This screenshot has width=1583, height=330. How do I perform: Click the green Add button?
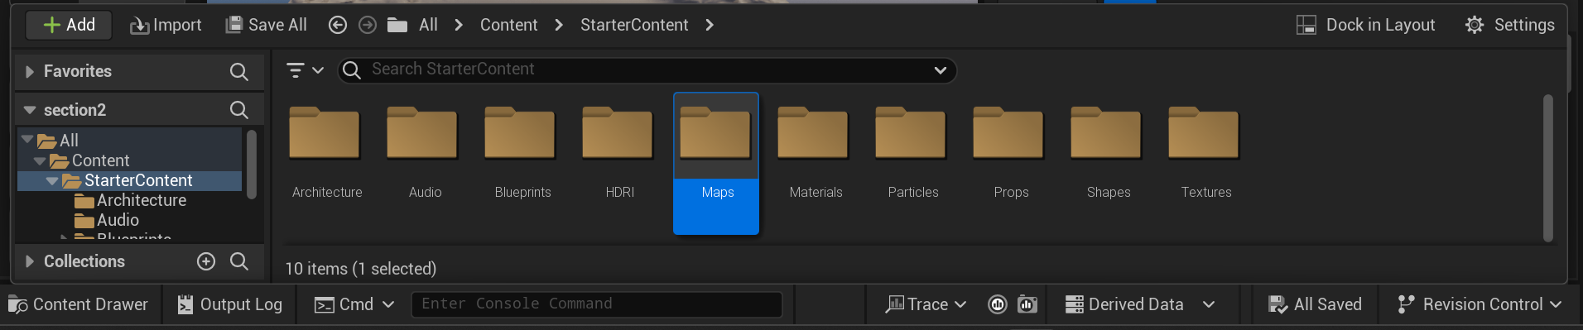click(x=69, y=25)
